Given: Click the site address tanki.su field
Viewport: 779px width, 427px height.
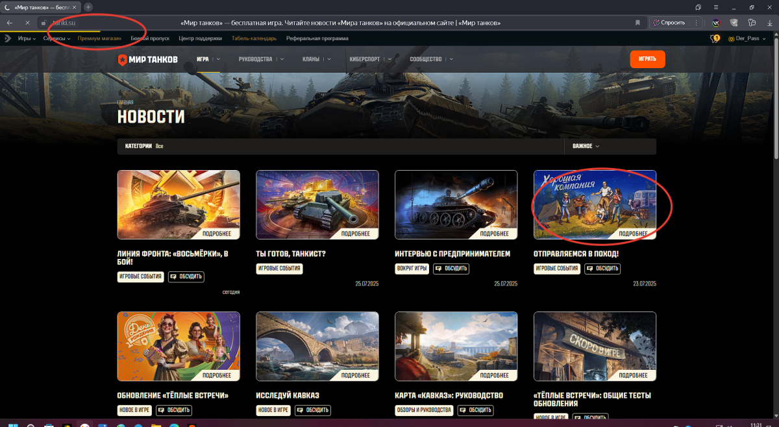Looking at the screenshot, I should [x=65, y=23].
